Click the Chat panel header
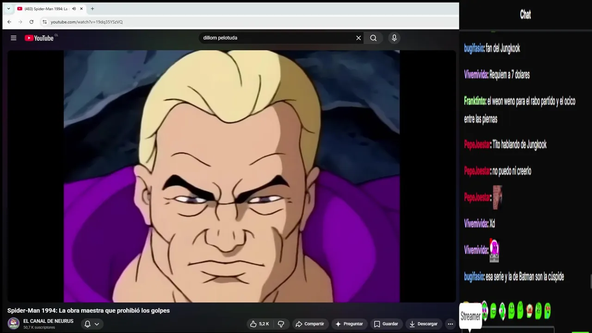Image resolution: width=592 pixels, height=333 pixels. click(525, 14)
